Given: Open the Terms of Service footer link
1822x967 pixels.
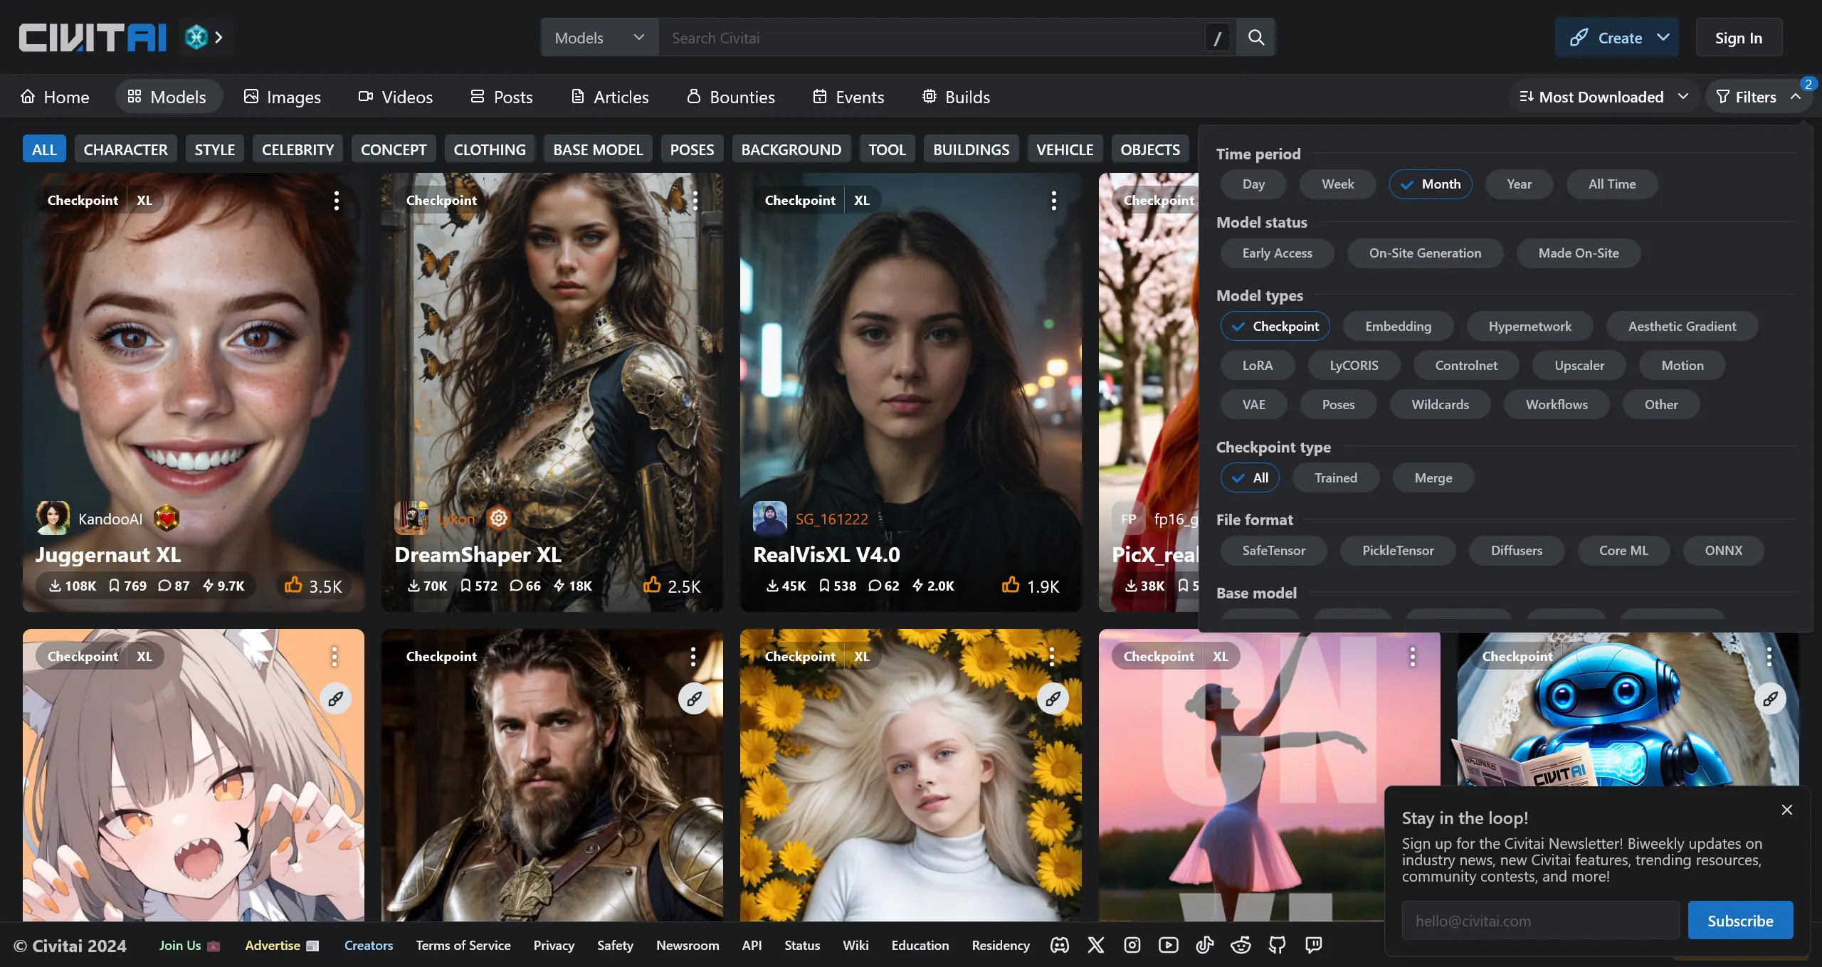Looking at the screenshot, I should click(x=463, y=945).
